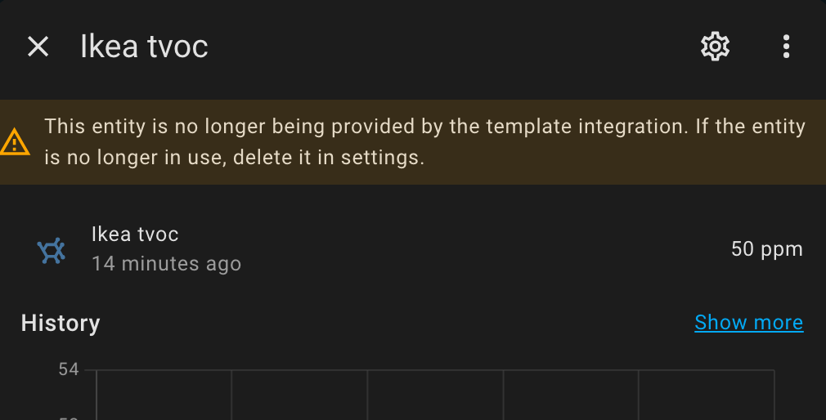
Task: Select the Ikea tvoc dialog title
Action: click(x=144, y=47)
